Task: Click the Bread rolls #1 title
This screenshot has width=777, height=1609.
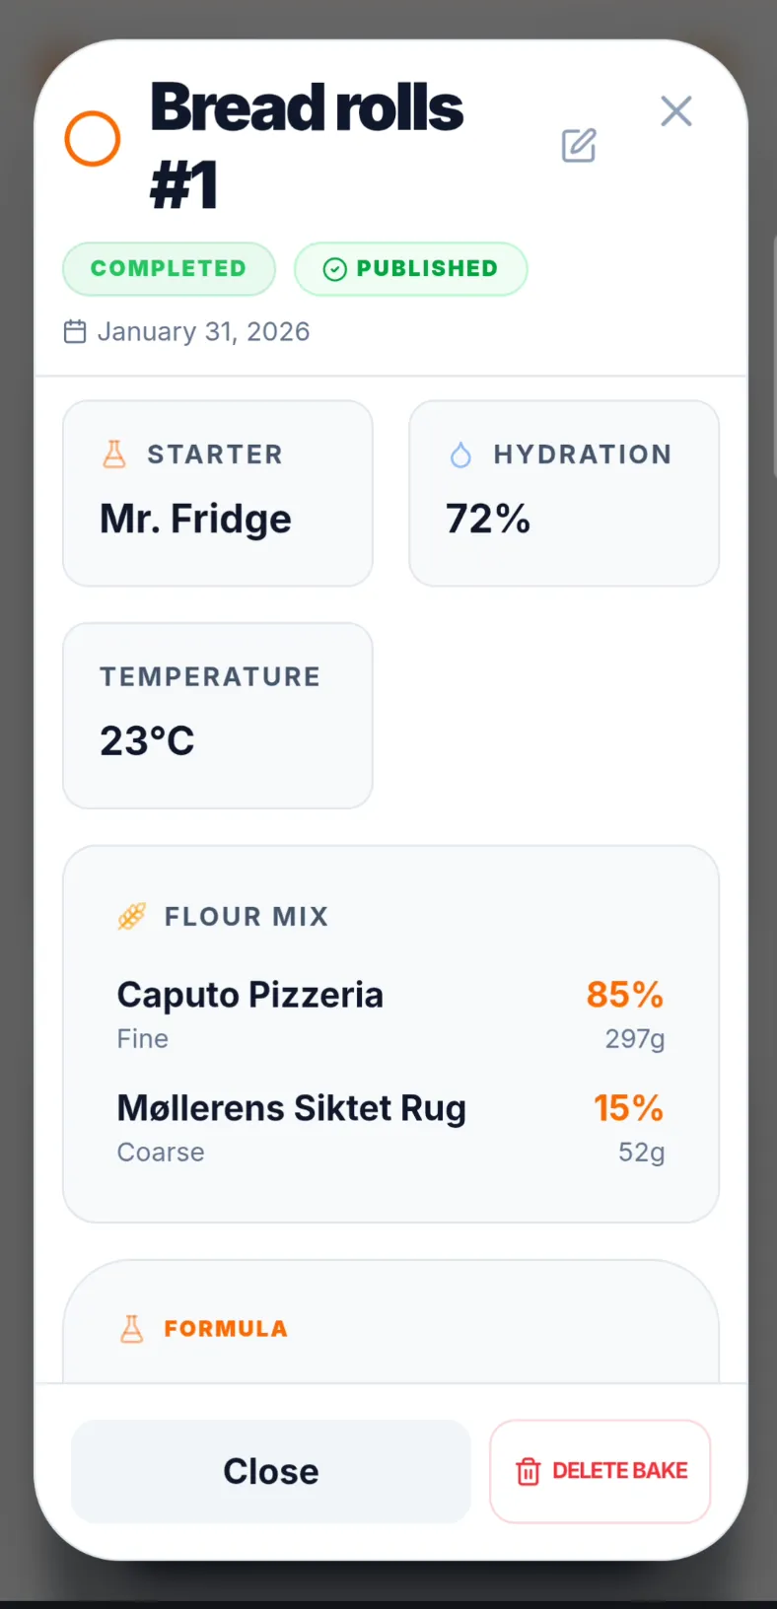Action: tap(307, 146)
